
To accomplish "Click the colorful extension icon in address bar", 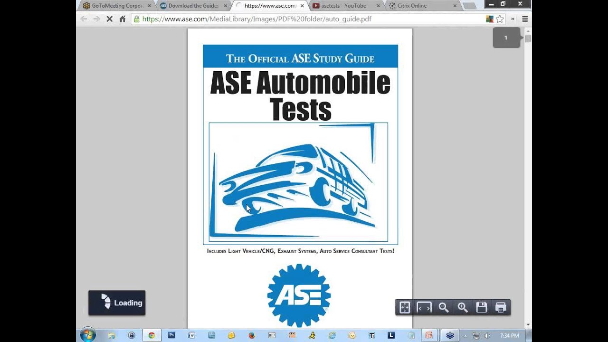I will coord(490,19).
